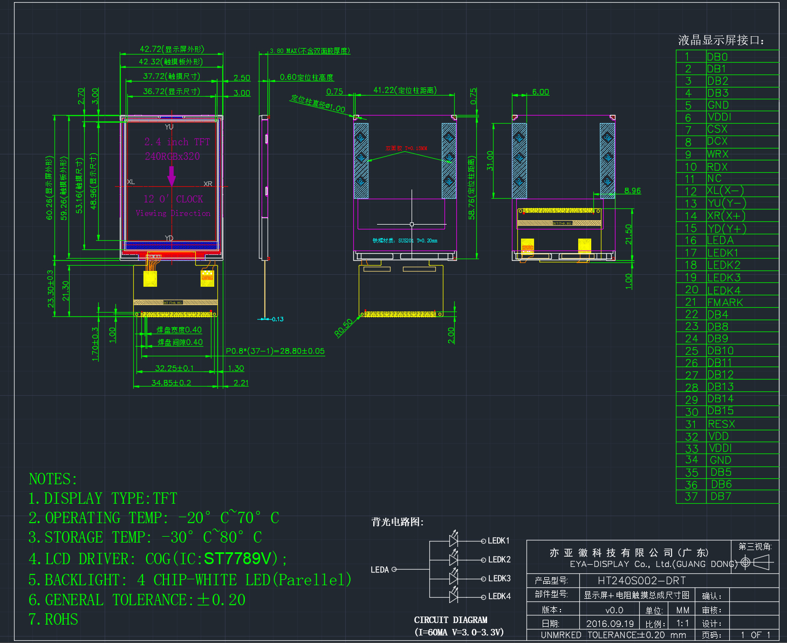Image resolution: width=787 pixels, height=643 pixels.
Task: Click the EYA-DISPLAY Co., Ltd. company name
Action: 653,564
